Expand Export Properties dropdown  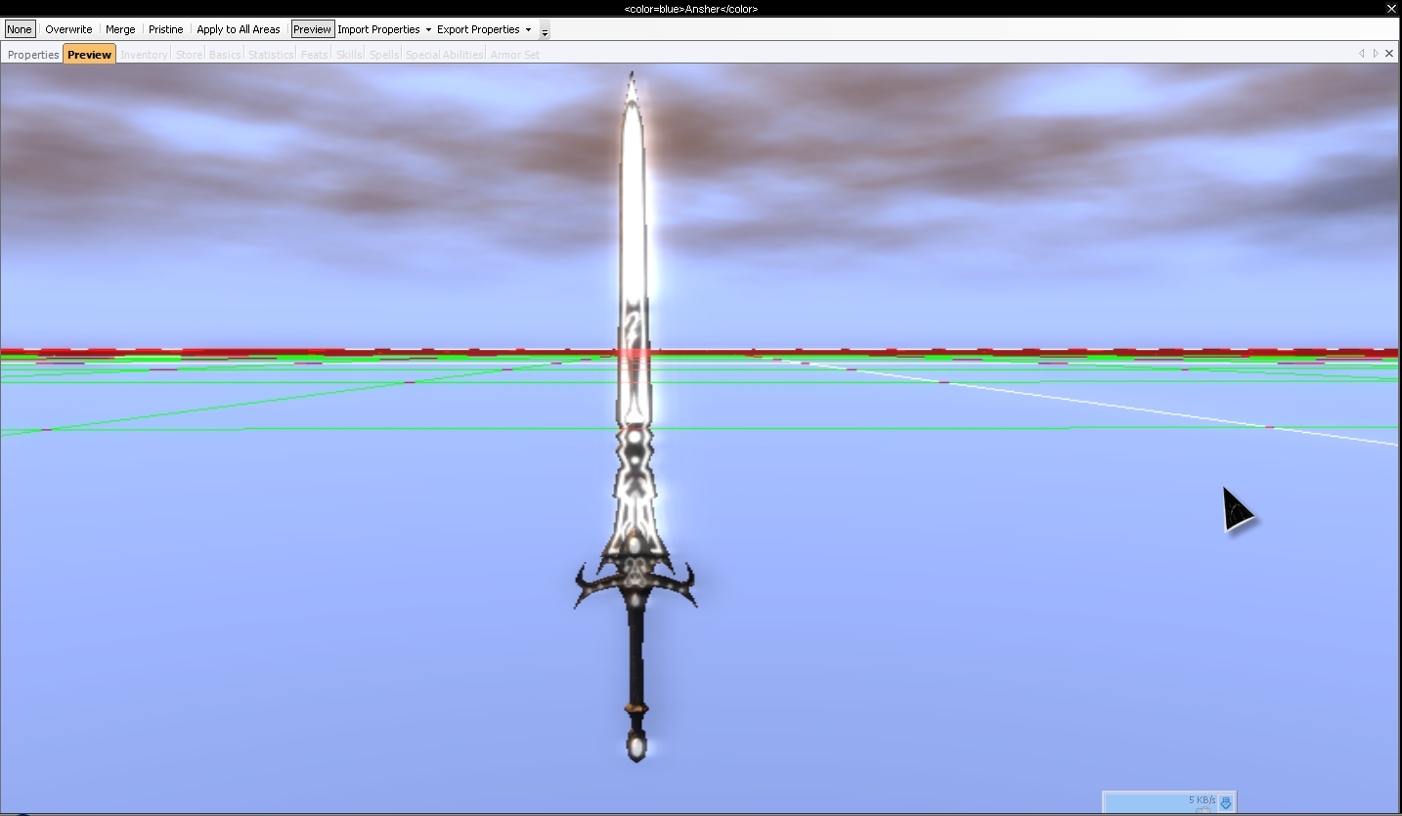483,29
